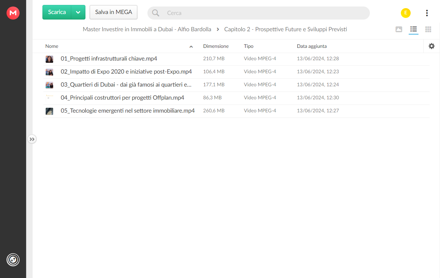Viewport: 440px width, 278px height.
Task: Open the transfers icon in sidebar
Action: [13, 260]
